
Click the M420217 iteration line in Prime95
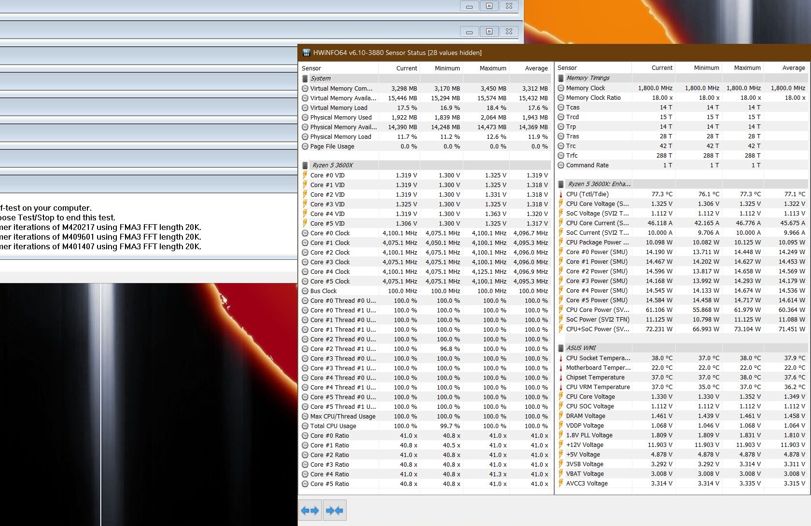(100, 227)
